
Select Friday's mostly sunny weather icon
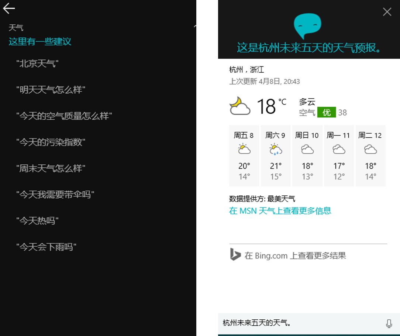(244, 149)
